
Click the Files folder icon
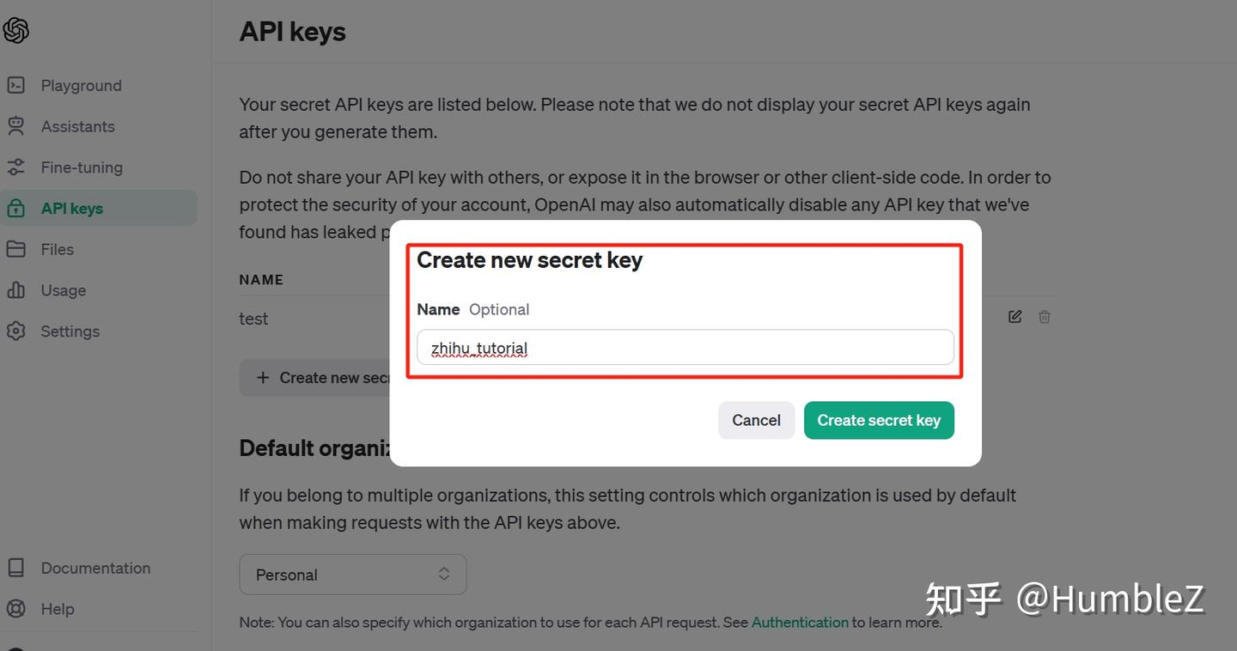click(15, 249)
